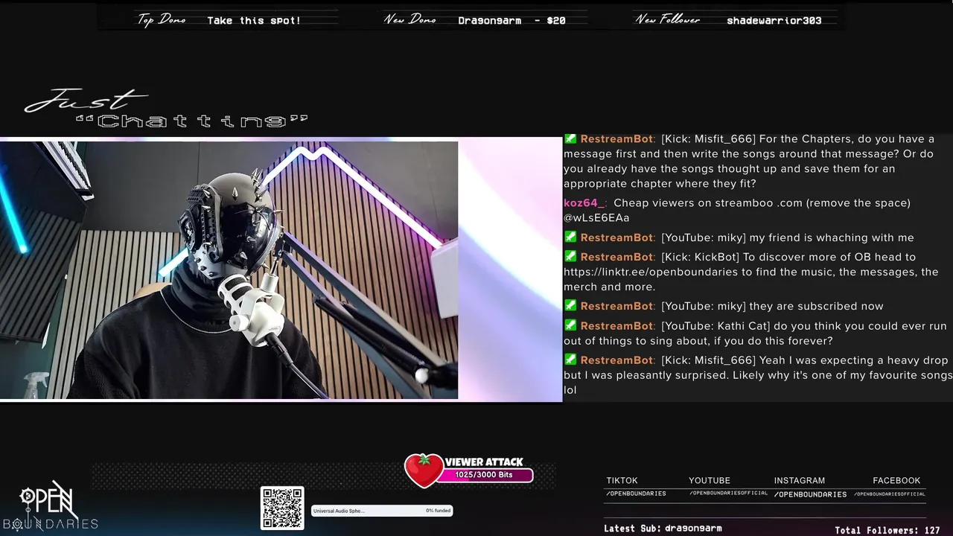Click the TIKTOK label
The height and width of the screenshot is (536, 953).
pyautogui.click(x=622, y=480)
